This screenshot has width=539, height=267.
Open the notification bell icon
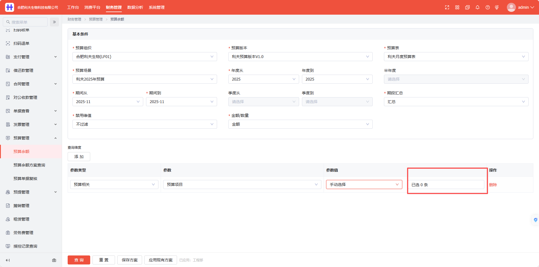click(478, 7)
